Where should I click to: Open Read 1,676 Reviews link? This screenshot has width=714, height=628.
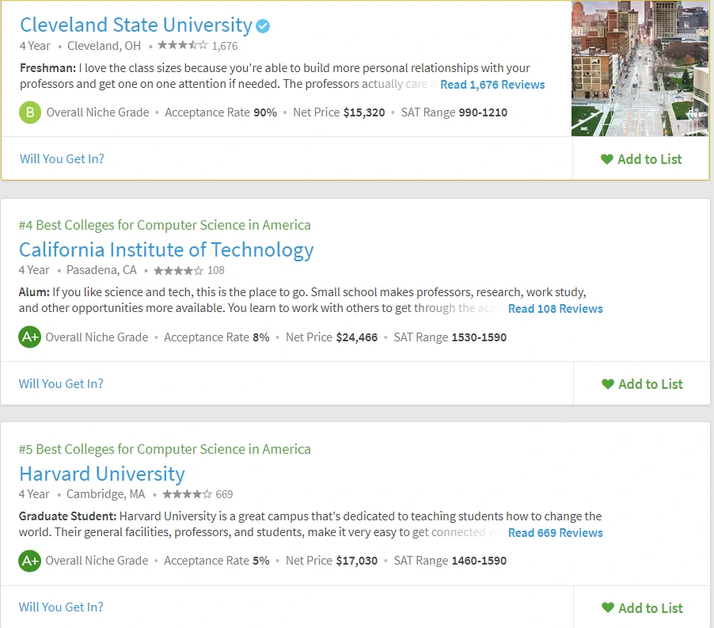click(492, 85)
